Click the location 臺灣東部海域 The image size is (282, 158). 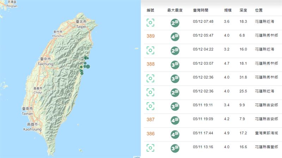pos(266,133)
